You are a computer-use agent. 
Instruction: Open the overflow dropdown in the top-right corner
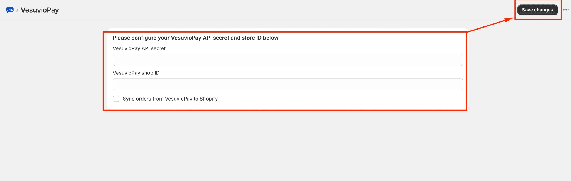coord(566,9)
